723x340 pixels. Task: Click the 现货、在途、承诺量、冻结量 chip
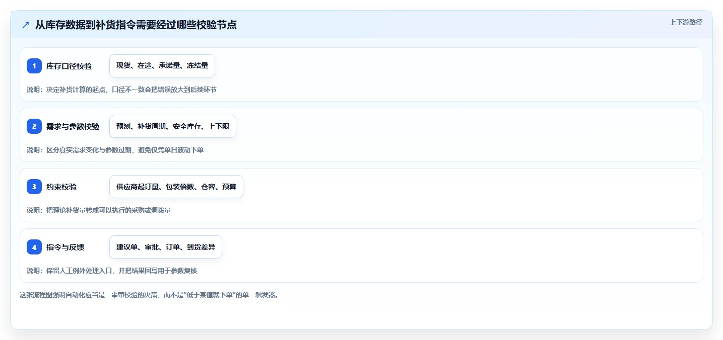point(162,66)
